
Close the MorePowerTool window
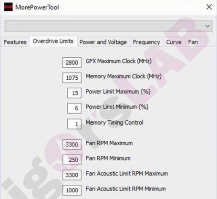pos(209,7)
